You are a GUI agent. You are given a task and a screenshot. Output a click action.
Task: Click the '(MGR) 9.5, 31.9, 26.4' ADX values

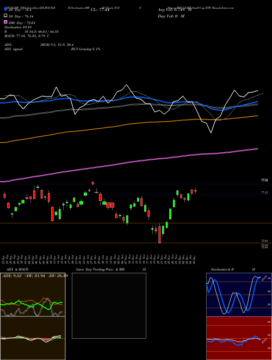click(57, 45)
